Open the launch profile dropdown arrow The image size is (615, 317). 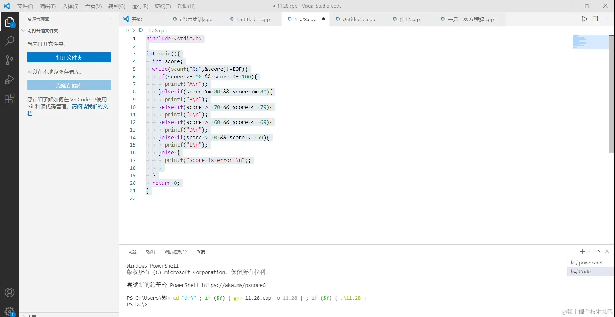click(589, 252)
